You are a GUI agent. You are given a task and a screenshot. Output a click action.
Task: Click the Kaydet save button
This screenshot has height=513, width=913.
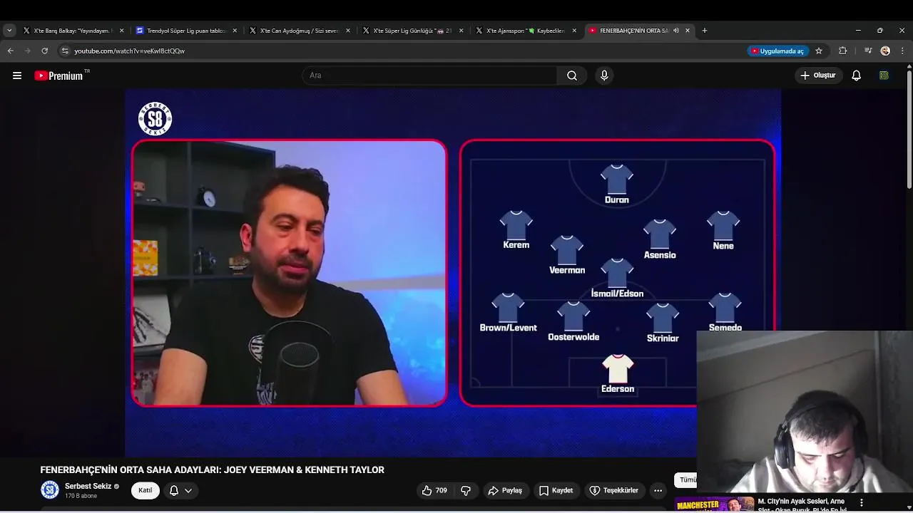tap(556, 490)
